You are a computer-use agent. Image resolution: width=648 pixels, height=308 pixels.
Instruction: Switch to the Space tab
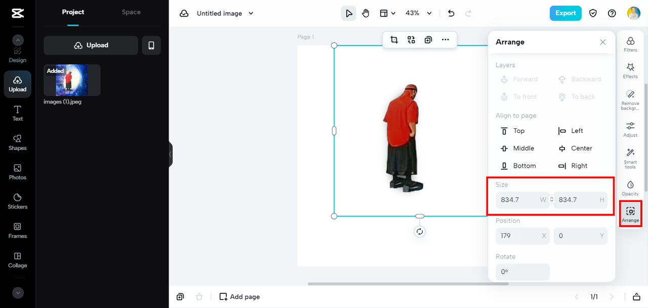coord(131,12)
